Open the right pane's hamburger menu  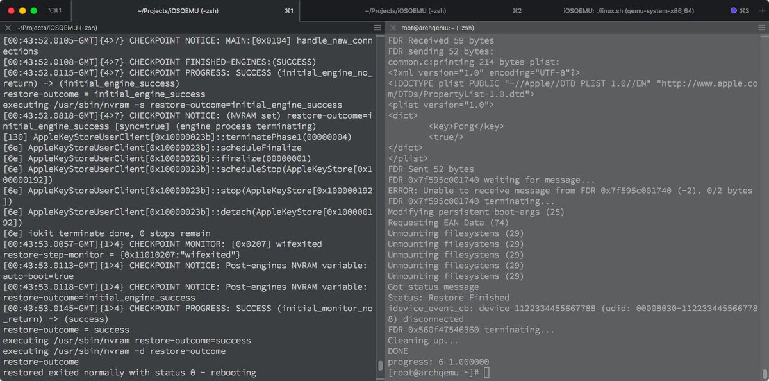click(760, 28)
